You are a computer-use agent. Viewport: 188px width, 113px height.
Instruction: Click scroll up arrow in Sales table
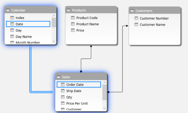click(105, 83)
